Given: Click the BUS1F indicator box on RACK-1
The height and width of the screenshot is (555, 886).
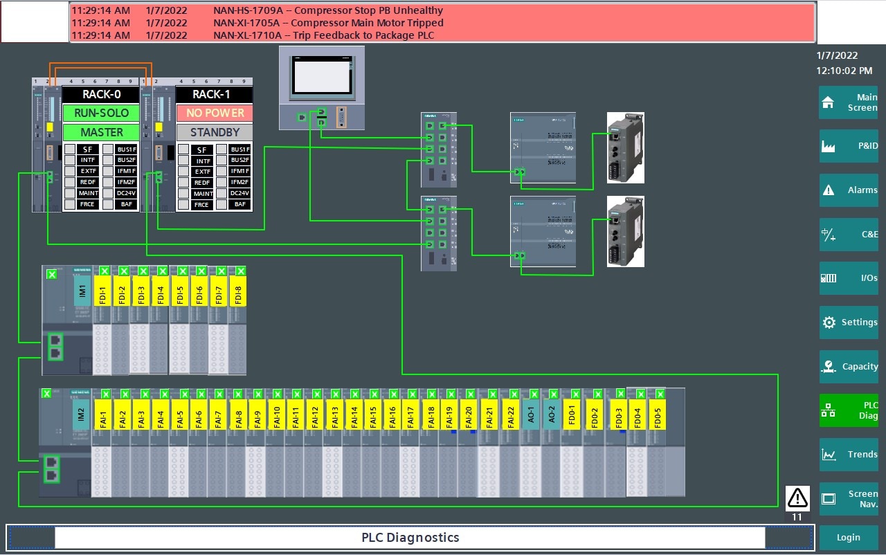Looking at the screenshot, I should pos(221,149).
